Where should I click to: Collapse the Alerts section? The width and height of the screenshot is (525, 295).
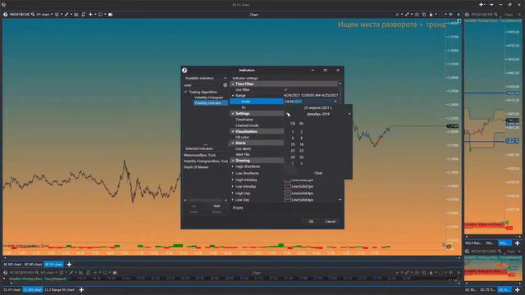tap(233, 143)
